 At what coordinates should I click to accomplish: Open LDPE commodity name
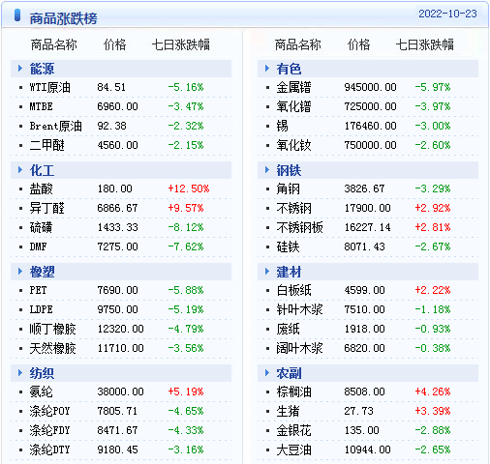(41, 309)
